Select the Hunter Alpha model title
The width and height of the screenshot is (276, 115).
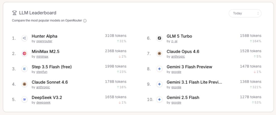point(44,36)
